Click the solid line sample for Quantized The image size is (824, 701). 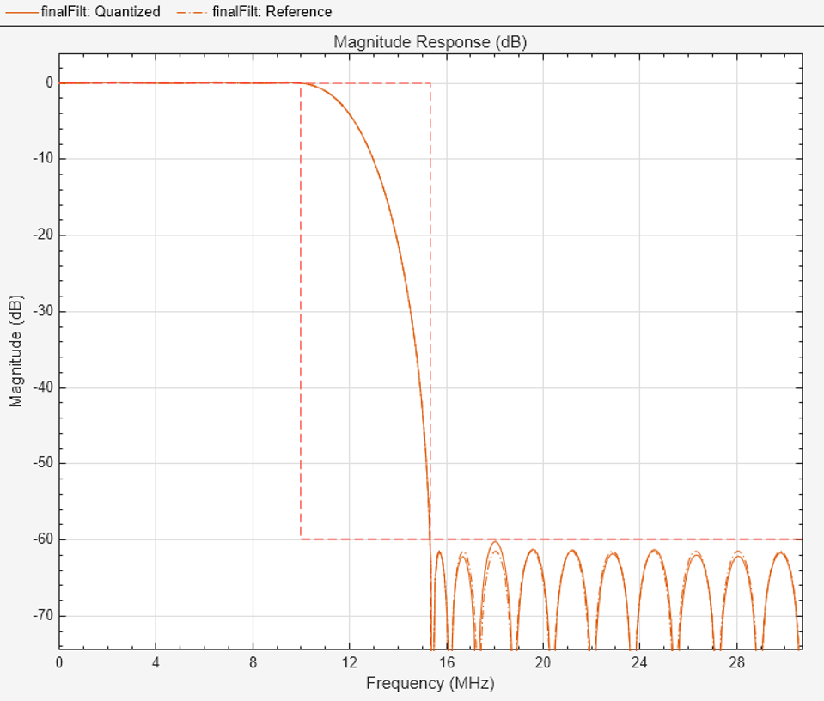(22, 12)
